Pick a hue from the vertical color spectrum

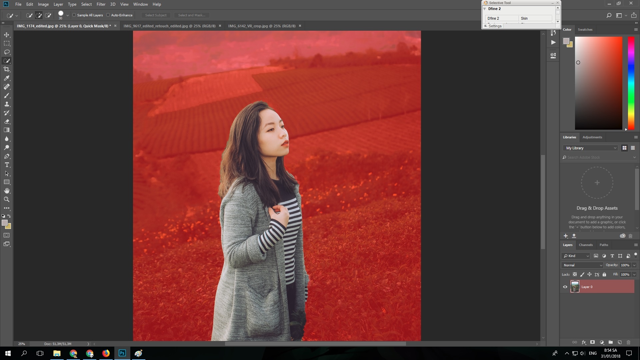[631, 83]
